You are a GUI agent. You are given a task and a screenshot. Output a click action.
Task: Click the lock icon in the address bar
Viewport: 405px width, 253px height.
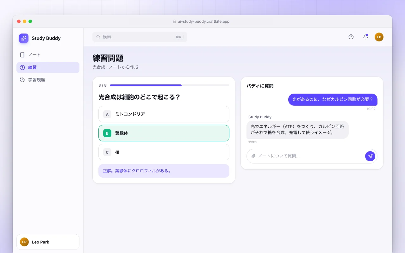(x=174, y=22)
